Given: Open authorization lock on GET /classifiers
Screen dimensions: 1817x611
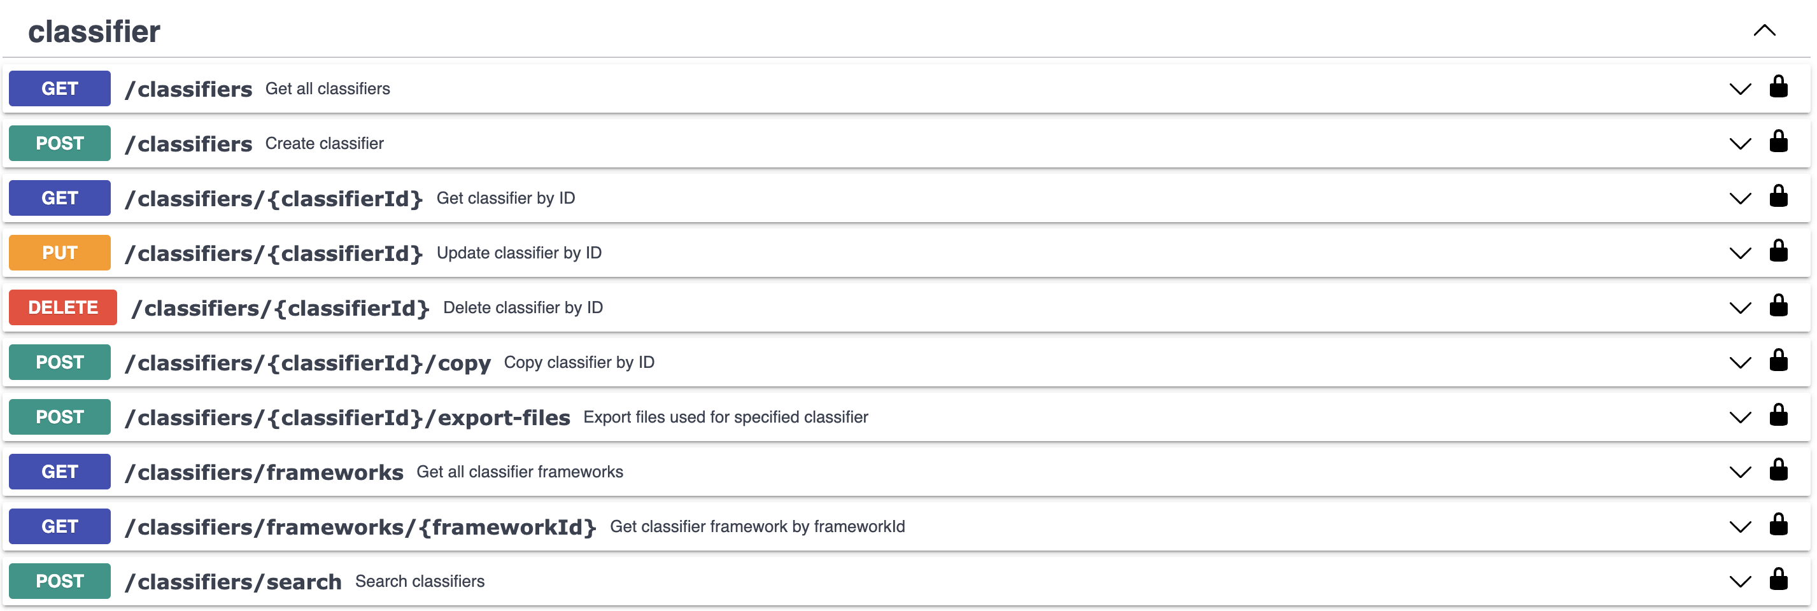Looking at the screenshot, I should pos(1779,88).
